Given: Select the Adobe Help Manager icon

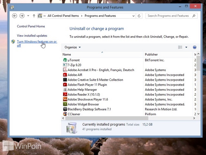Looking at the screenshot, I should 65,89.
